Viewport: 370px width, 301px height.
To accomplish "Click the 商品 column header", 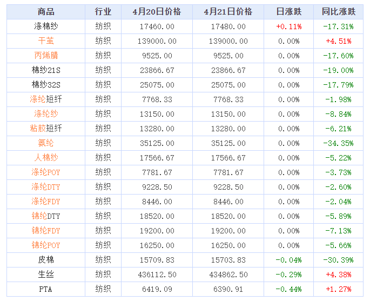I will pos(46,12).
